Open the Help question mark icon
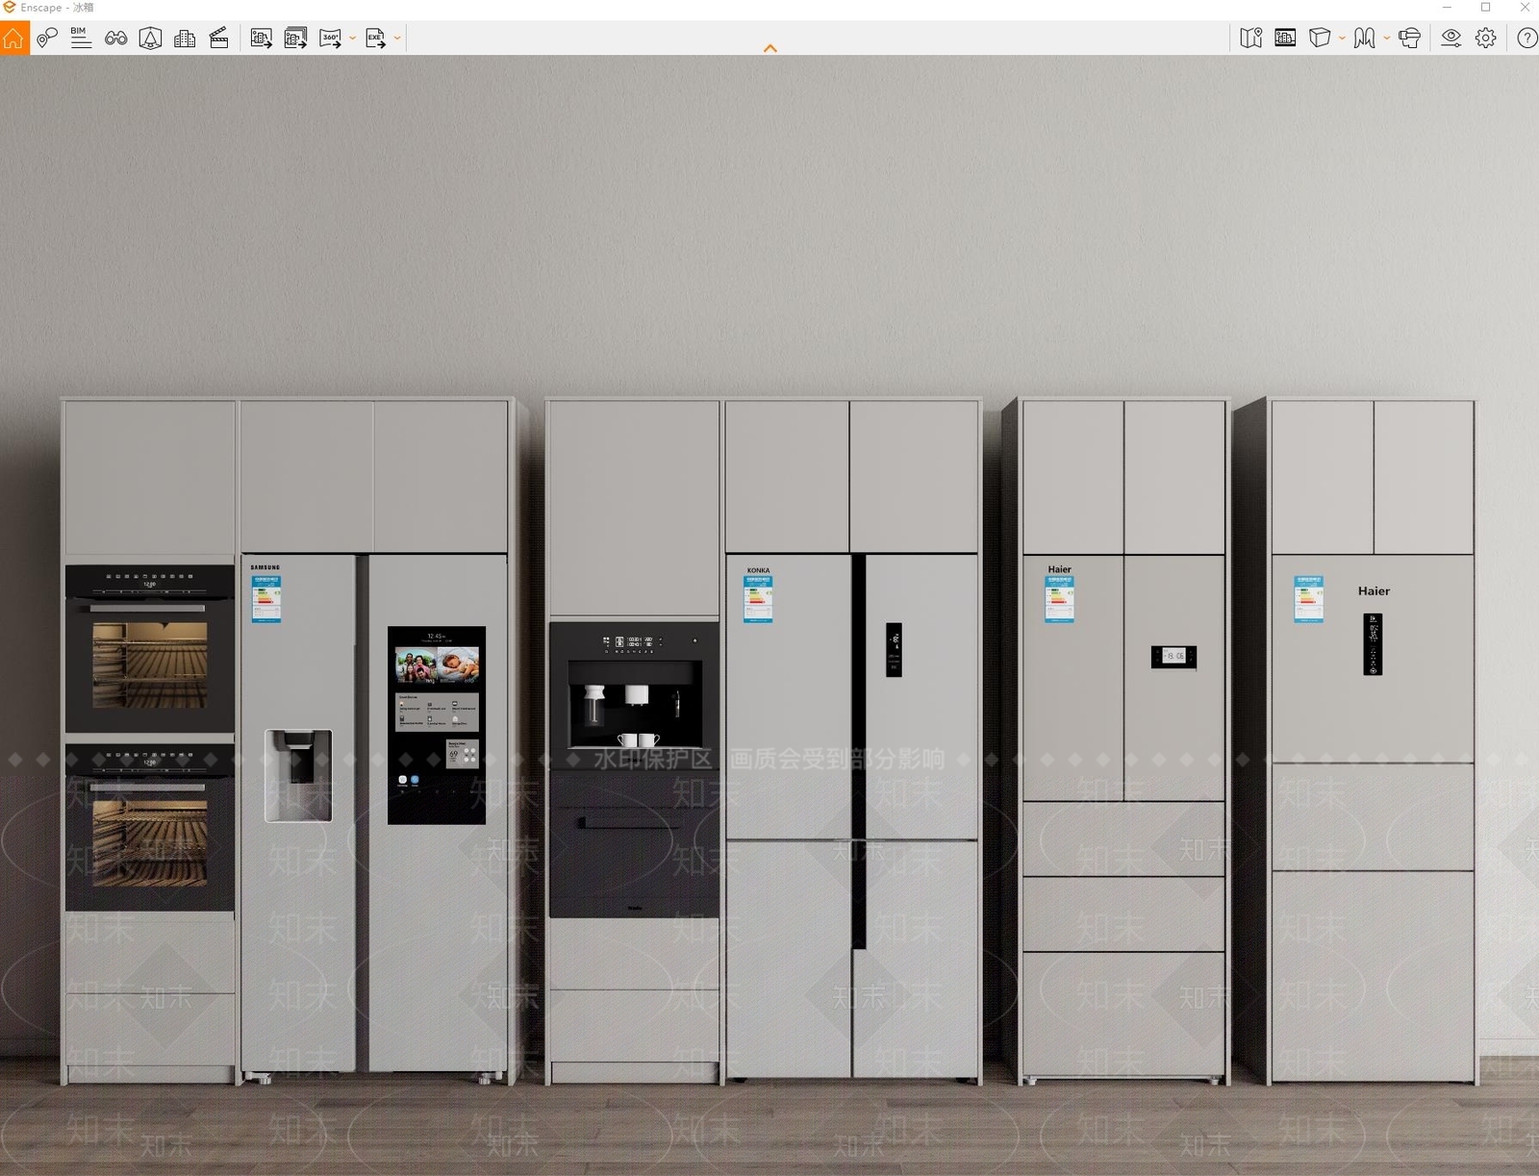This screenshot has width=1539, height=1176. coord(1526,38)
